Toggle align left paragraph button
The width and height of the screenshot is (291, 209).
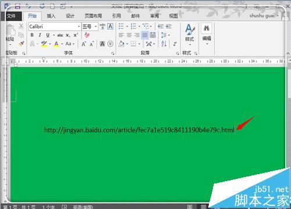121,35
